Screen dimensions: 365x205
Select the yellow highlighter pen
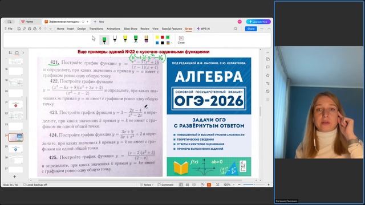125,39
